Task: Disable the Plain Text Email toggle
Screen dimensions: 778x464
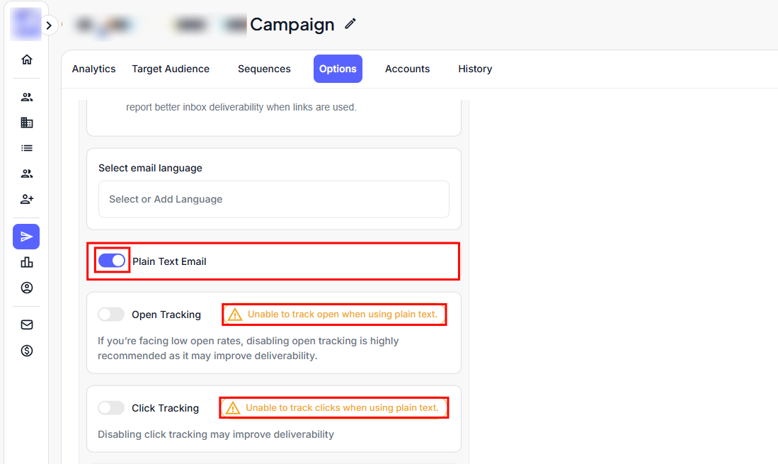Action: pyautogui.click(x=112, y=261)
